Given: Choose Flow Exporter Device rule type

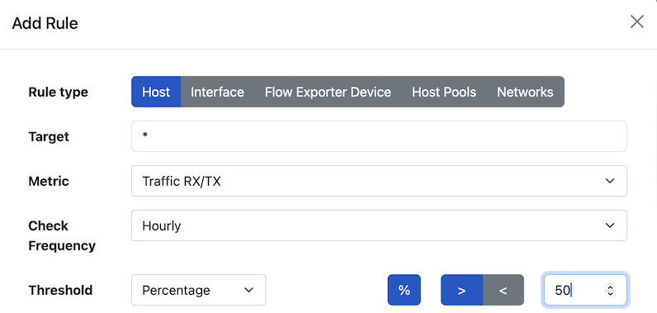Looking at the screenshot, I should [x=328, y=92].
